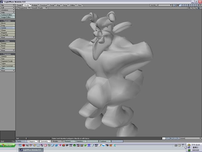Toggle the C color map button
This screenshot has height=152, width=202.
[x=174, y=138]
